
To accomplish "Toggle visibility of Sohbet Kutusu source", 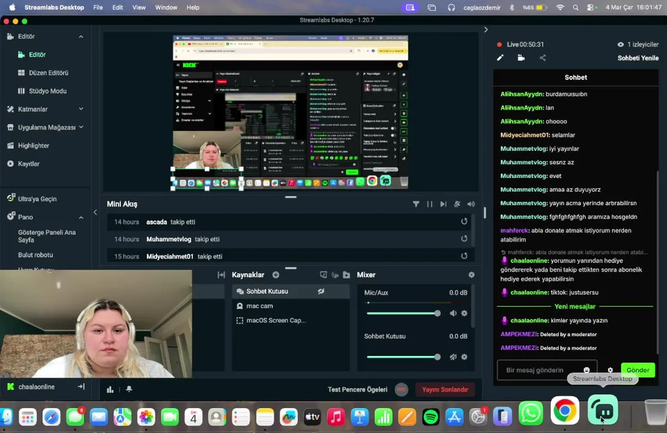I will pyautogui.click(x=321, y=291).
